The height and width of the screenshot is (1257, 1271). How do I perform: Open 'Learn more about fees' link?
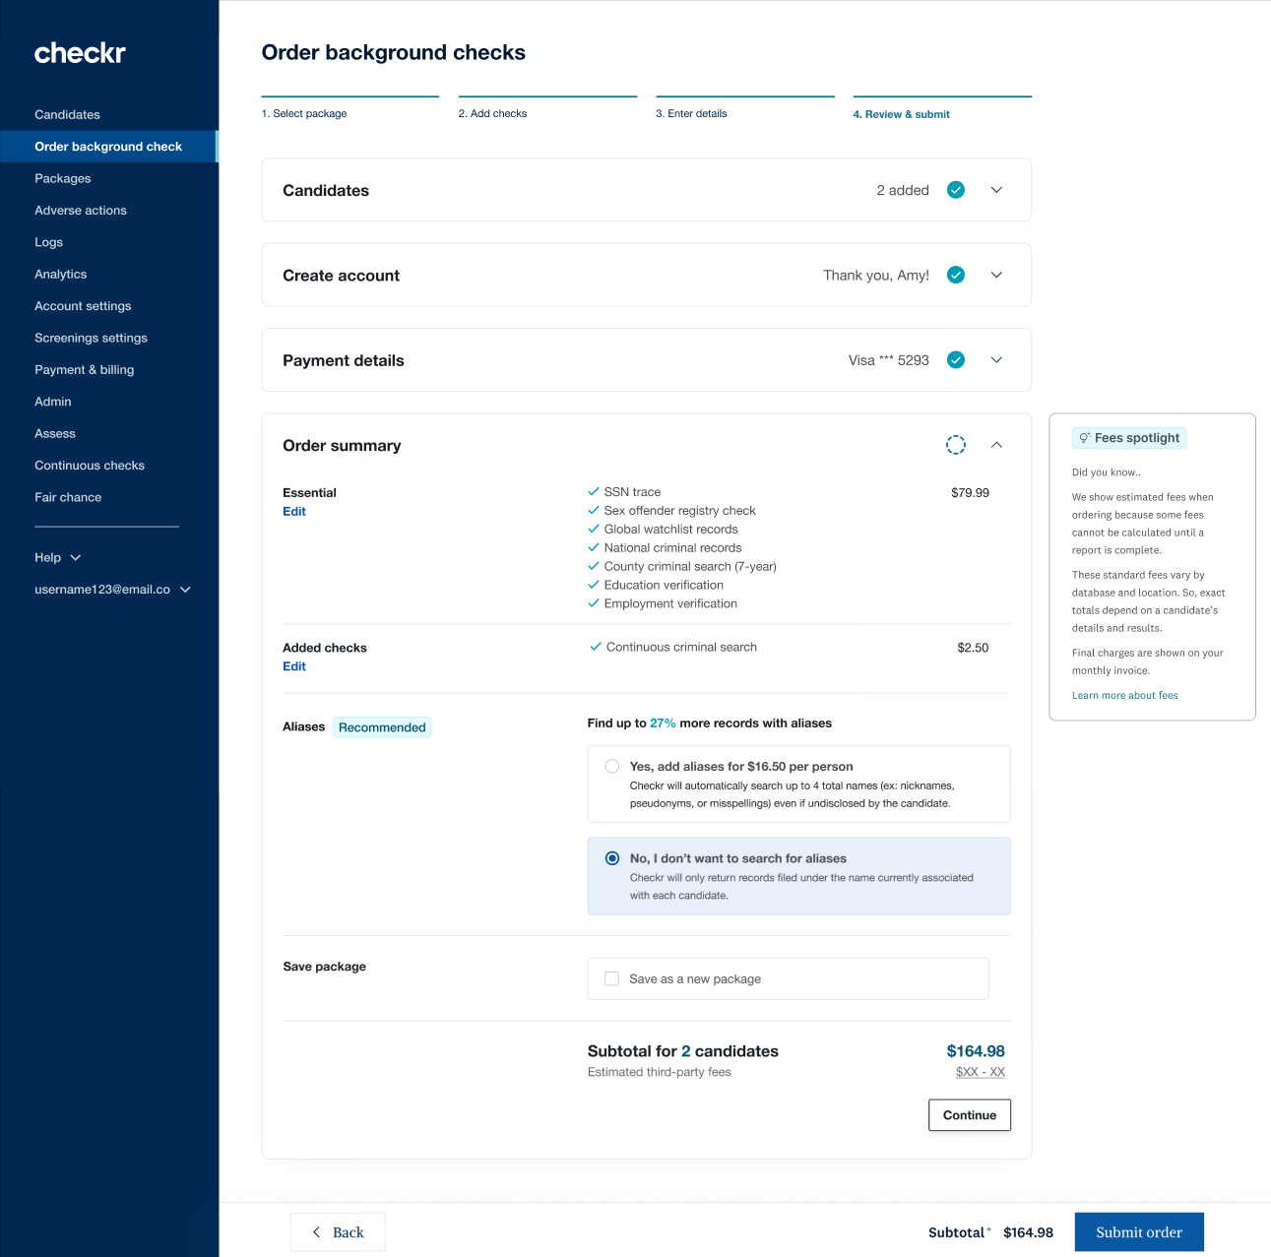click(x=1125, y=695)
